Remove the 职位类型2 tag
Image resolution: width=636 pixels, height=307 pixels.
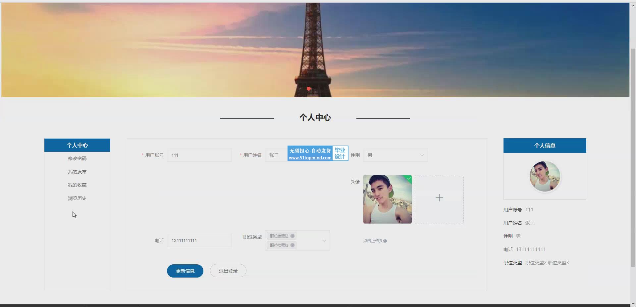coord(292,236)
